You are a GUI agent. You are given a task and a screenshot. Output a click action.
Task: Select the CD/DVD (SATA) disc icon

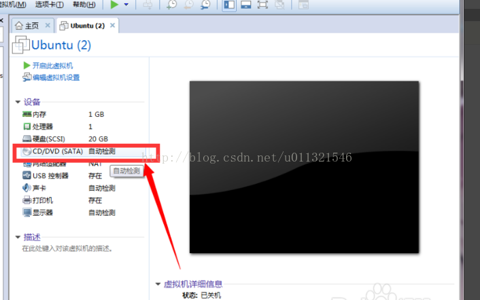[x=27, y=151]
